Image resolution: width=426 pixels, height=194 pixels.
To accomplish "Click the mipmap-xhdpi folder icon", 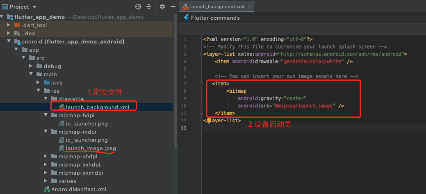I will pos(54,156).
